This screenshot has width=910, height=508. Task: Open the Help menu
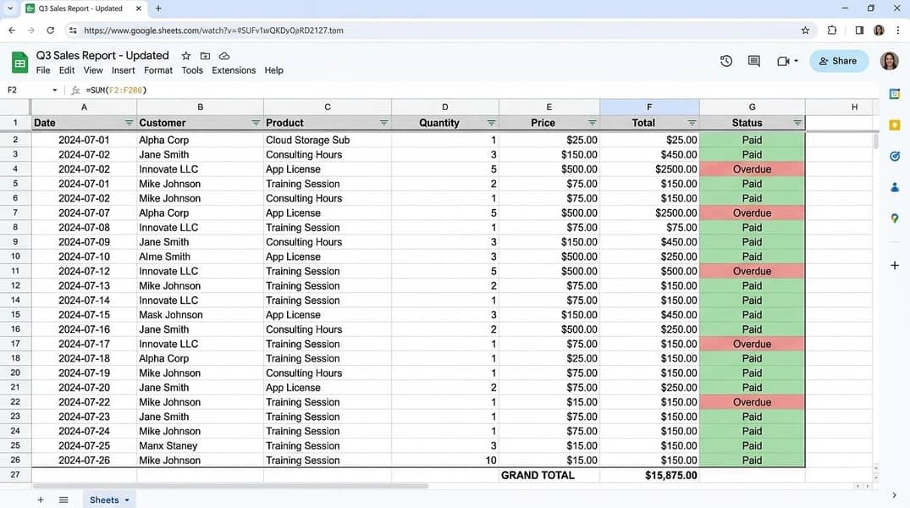point(274,70)
